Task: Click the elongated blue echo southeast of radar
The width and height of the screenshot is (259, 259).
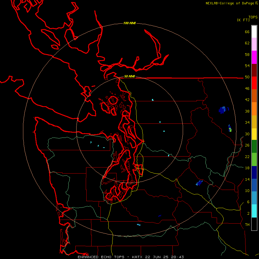Action: pos(199,183)
